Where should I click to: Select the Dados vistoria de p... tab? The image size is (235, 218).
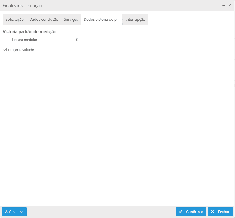(x=101, y=19)
